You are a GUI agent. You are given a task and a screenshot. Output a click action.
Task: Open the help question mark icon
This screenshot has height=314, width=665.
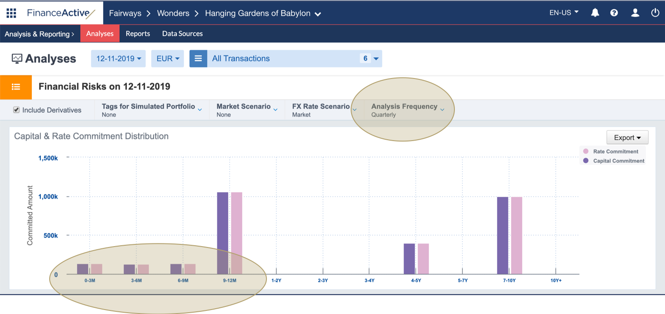click(x=614, y=13)
